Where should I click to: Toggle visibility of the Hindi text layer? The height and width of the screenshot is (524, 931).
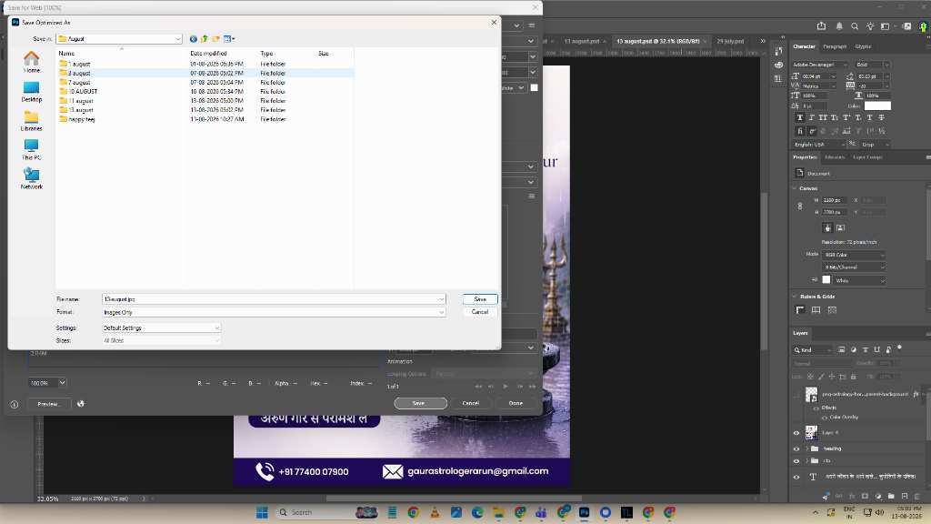coord(796,477)
